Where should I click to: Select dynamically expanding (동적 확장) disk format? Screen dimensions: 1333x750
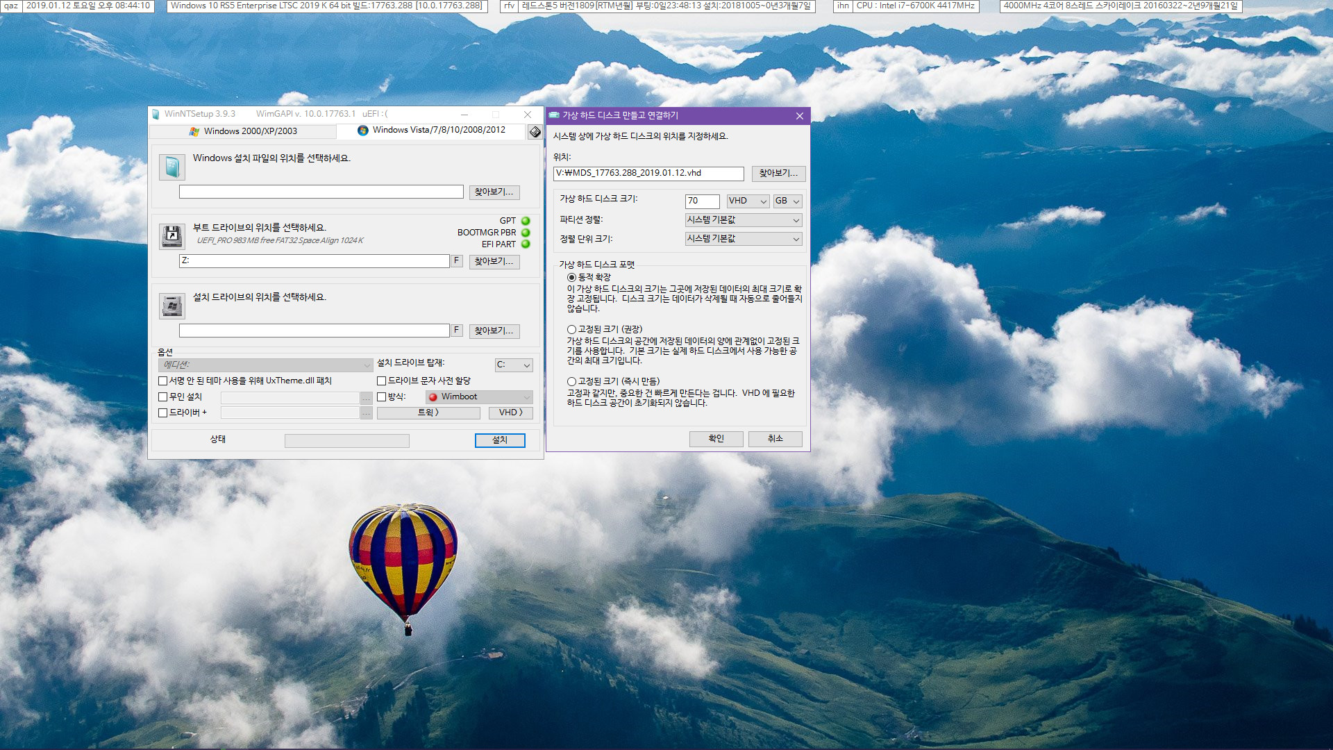coord(571,278)
